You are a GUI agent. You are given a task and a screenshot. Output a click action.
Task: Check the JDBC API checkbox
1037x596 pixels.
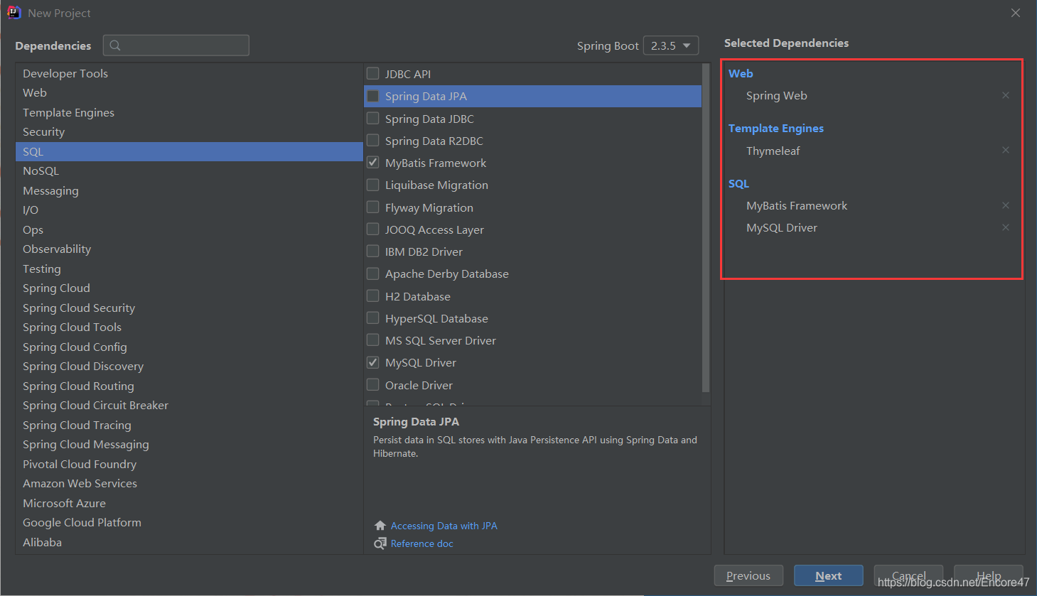point(372,73)
